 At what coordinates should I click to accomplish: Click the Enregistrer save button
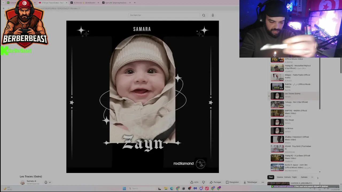[x=232, y=182]
